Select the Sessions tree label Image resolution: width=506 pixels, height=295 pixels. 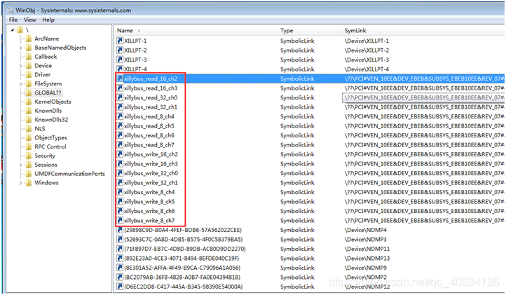[46, 165]
